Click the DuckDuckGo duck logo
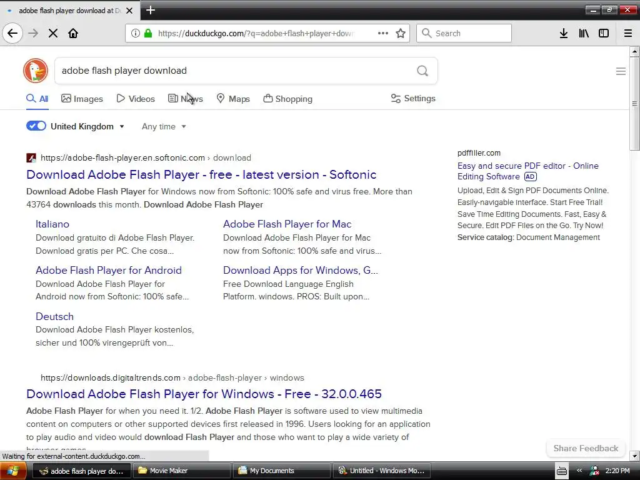 pos(36,71)
